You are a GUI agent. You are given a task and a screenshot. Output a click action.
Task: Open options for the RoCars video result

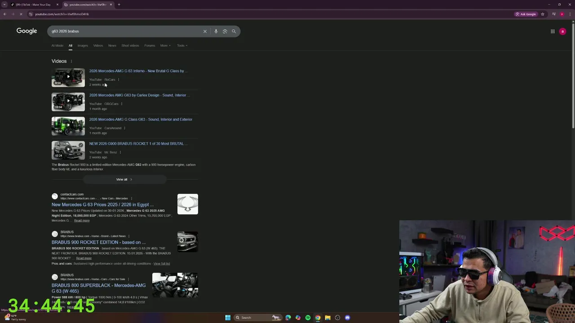coord(119,80)
